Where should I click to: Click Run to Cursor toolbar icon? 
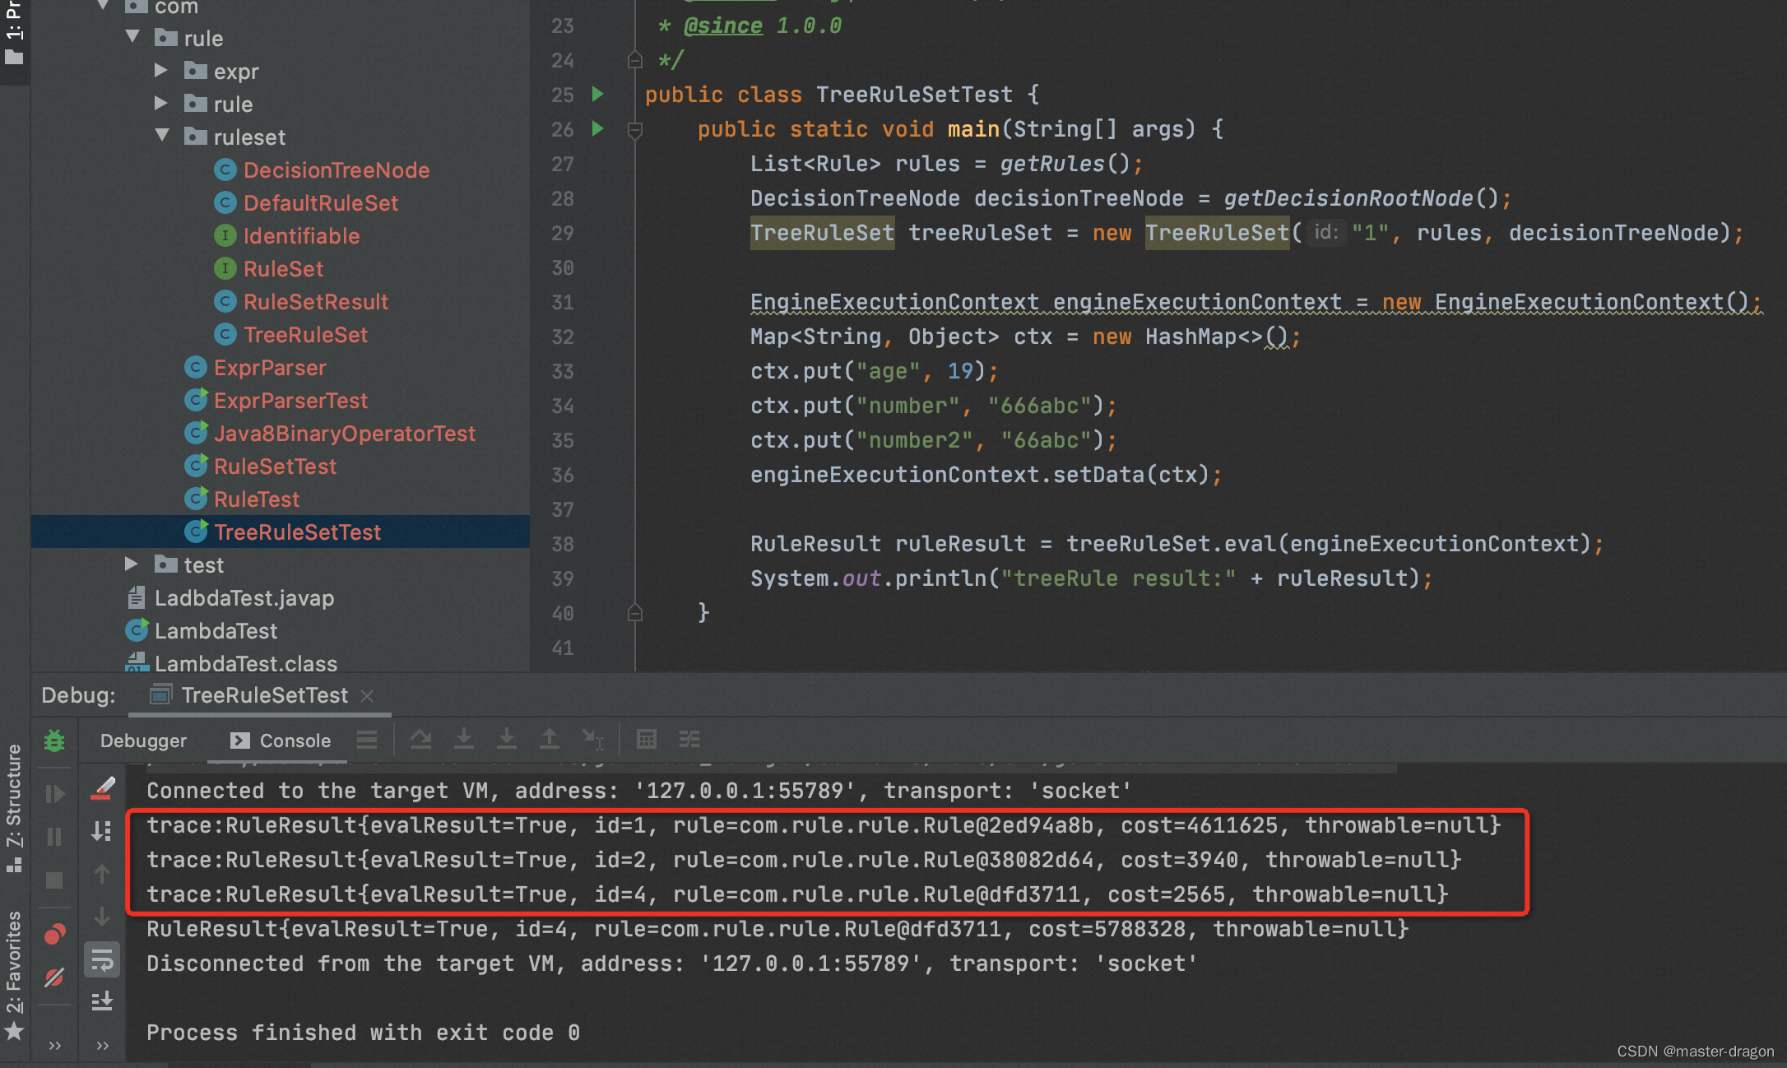coord(592,740)
